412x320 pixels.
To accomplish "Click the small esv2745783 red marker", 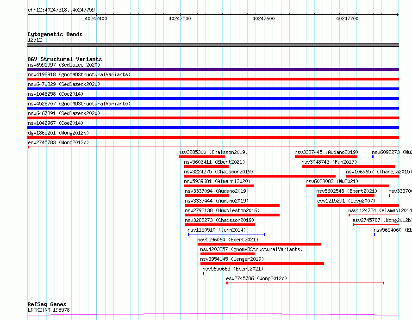I will click(x=28, y=147).
